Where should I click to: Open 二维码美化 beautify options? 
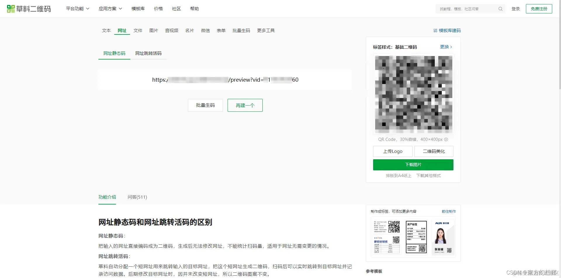[x=434, y=151]
